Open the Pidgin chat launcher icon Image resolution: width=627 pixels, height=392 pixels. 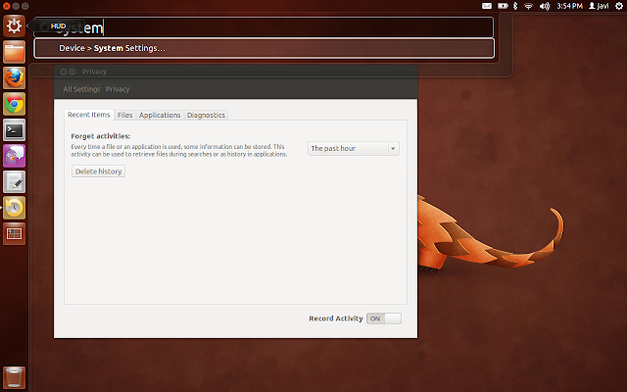[14, 156]
